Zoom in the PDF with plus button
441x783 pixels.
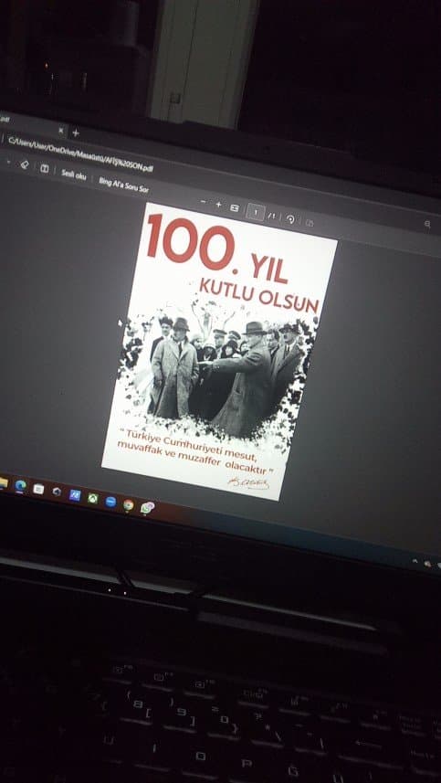pyautogui.click(x=218, y=205)
